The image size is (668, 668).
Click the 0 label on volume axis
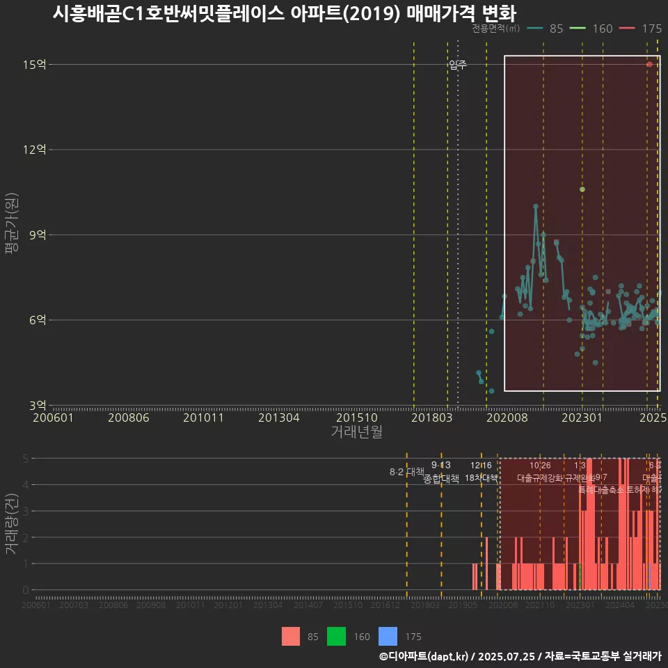(26, 590)
